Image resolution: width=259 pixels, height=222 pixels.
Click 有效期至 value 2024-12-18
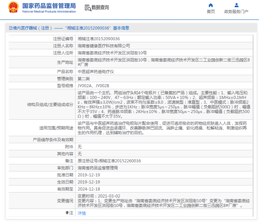89,189
